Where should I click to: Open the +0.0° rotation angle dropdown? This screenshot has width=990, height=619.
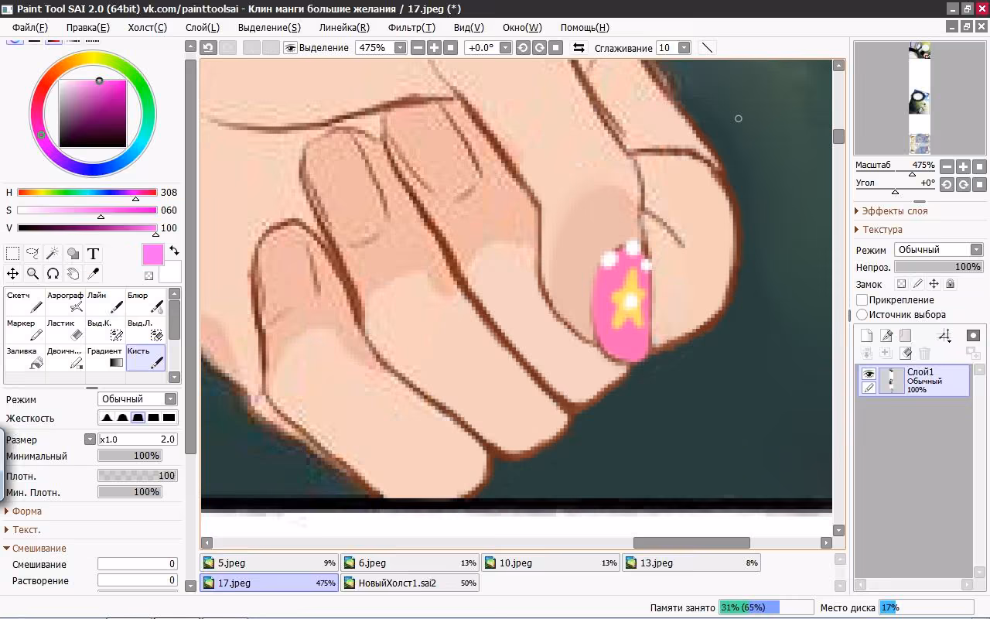coord(506,48)
